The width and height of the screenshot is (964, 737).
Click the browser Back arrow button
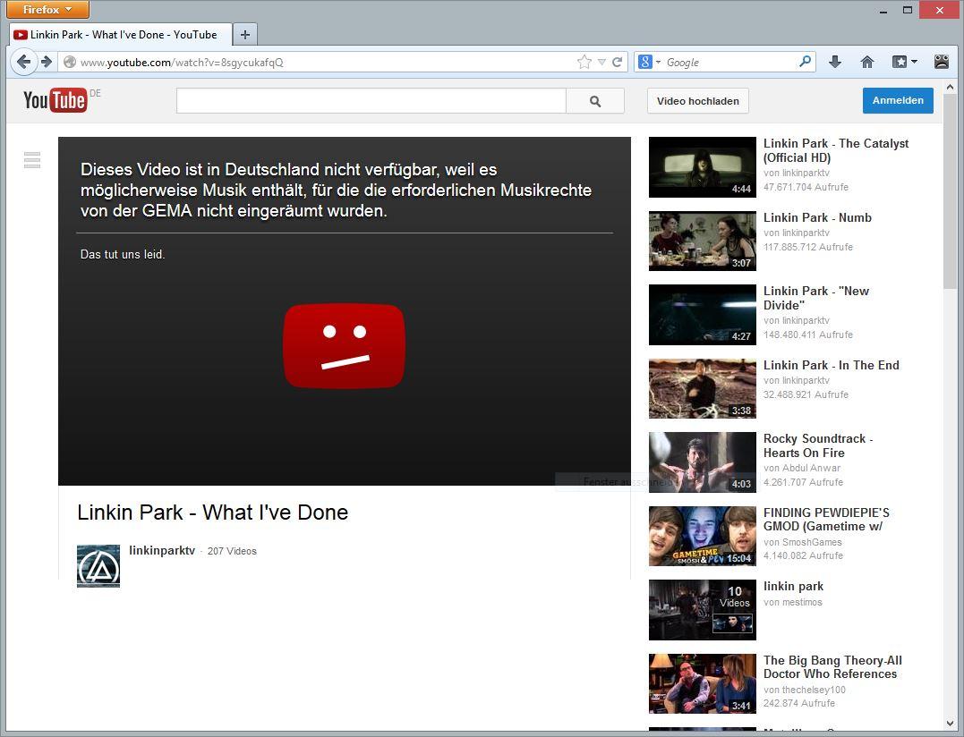click(23, 62)
